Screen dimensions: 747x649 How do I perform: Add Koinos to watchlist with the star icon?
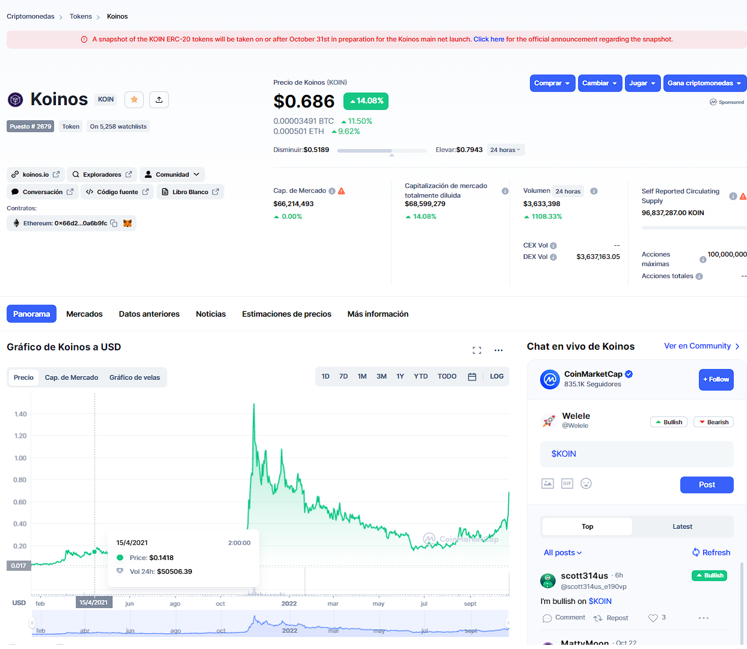click(134, 100)
